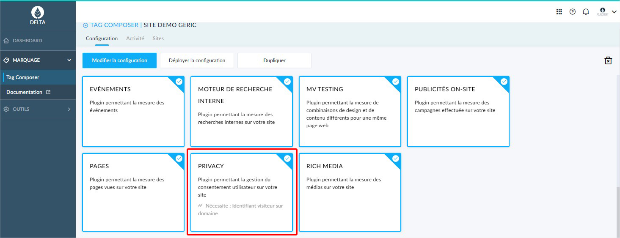The height and width of the screenshot is (238, 620).
Task: Toggle the Evénements plugin checkmark
Action: [x=179, y=82]
